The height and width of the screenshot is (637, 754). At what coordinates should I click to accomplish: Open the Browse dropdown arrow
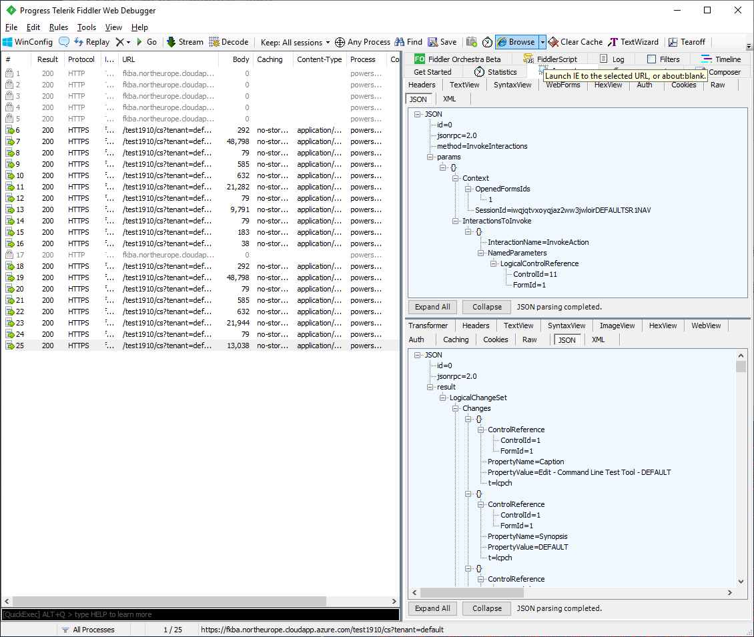542,42
